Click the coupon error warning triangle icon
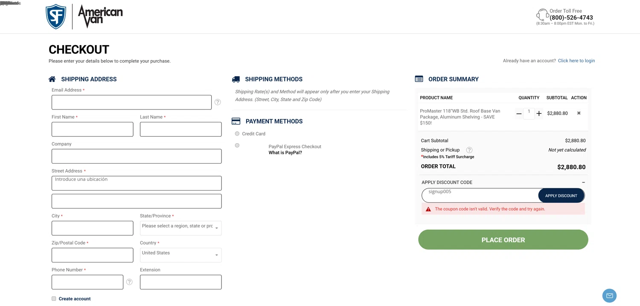This screenshot has height=306, width=640. point(428,209)
